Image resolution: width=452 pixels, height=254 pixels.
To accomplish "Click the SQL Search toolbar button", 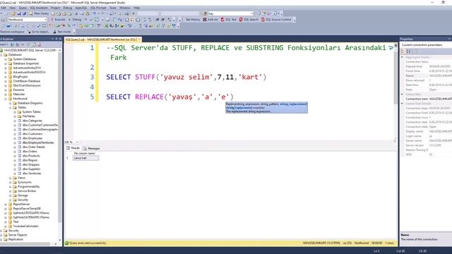I will [x=249, y=20].
